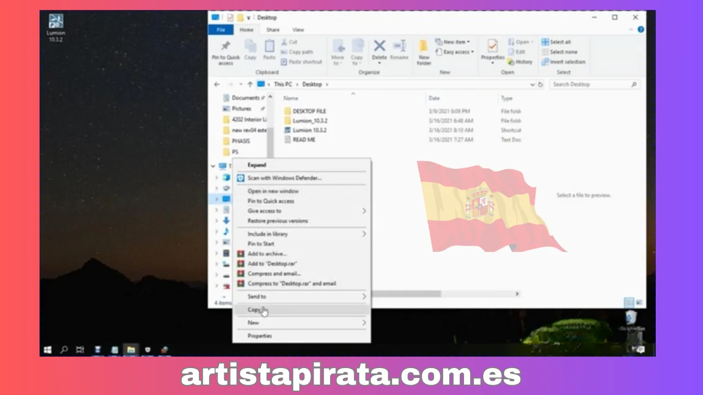703x395 pixels.
Task: Open the New item dropdown
Action: pyautogui.click(x=453, y=42)
